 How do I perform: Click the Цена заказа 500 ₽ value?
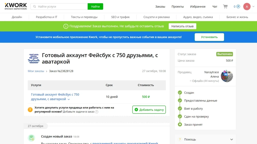point(229,61)
